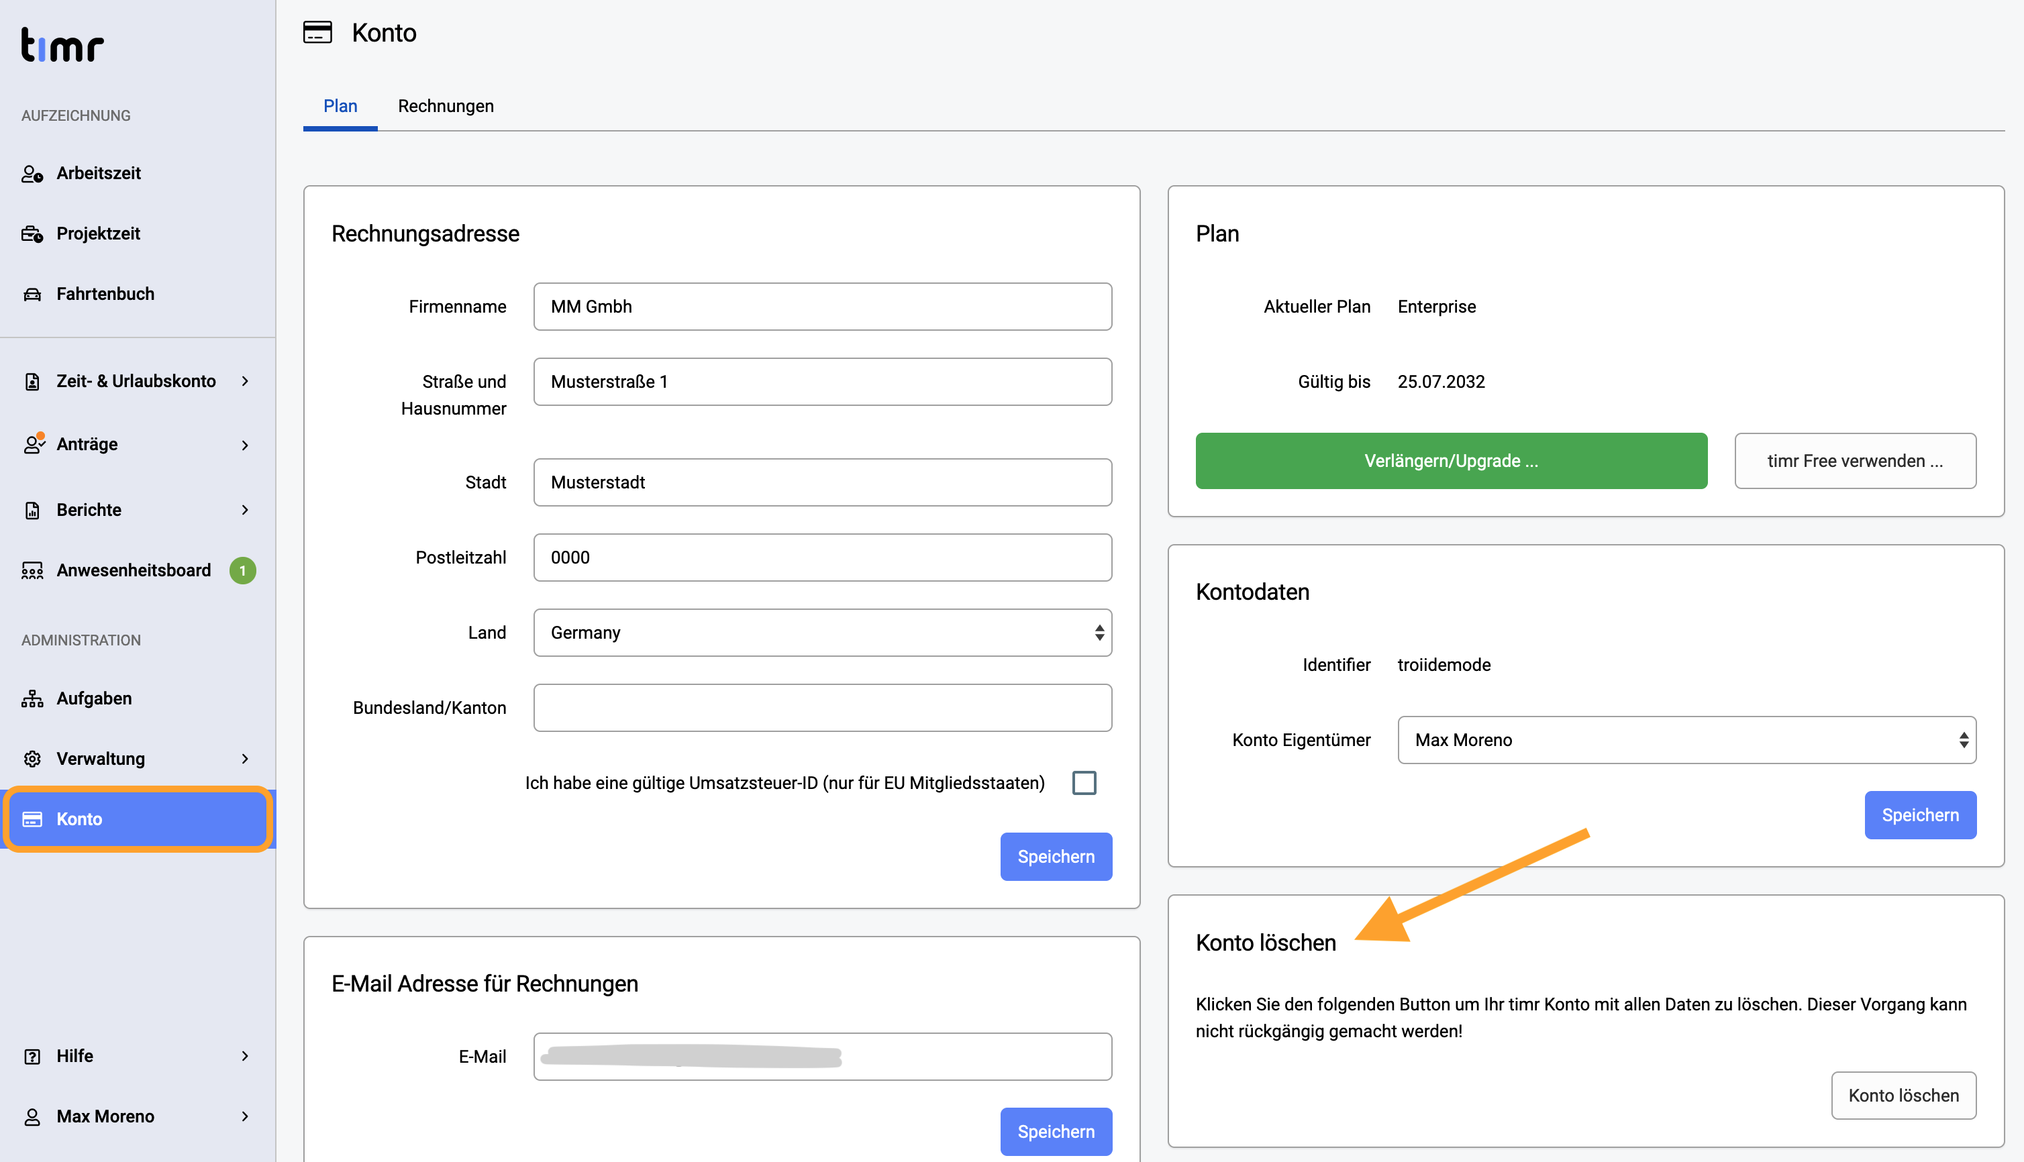Image resolution: width=2024 pixels, height=1162 pixels.
Task: Expand the Berichte submenu chevron
Action: 245,510
